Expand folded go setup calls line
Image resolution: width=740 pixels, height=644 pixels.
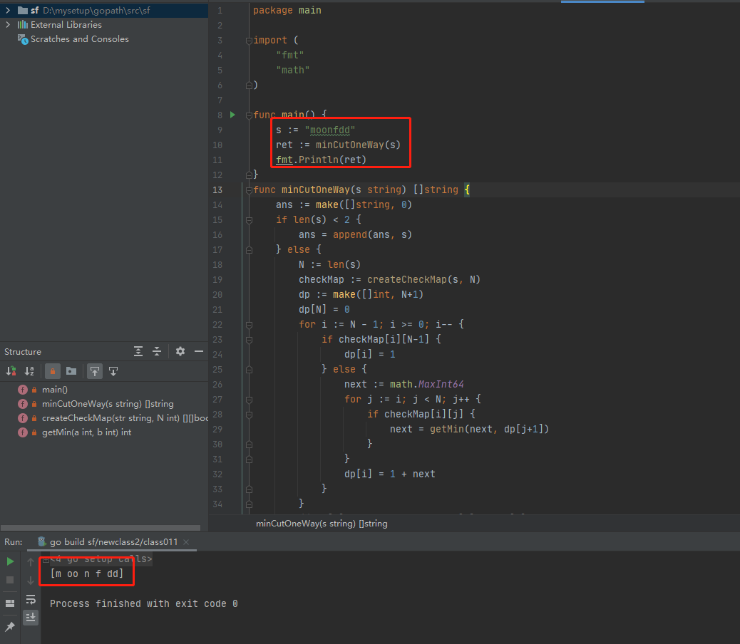tap(46, 560)
